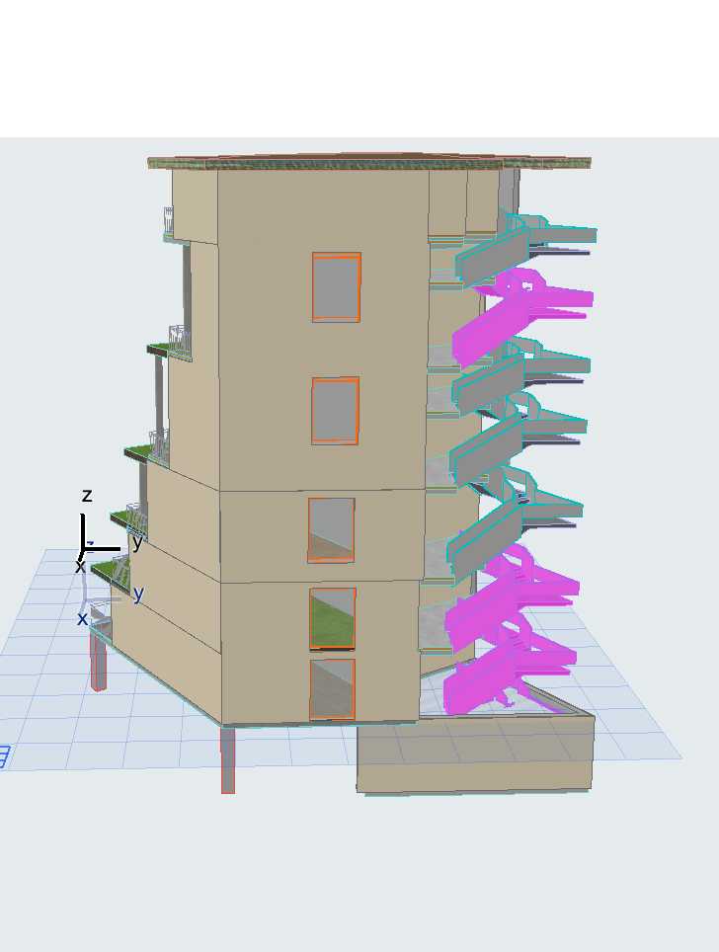Select the topmost balcony railing on left side
This screenshot has width=719, height=952.
coord(168,220)
